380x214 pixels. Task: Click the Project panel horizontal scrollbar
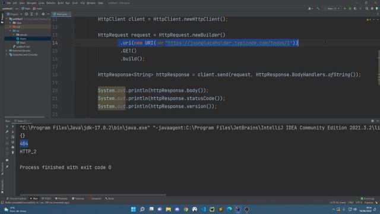(x=25, y=117)
